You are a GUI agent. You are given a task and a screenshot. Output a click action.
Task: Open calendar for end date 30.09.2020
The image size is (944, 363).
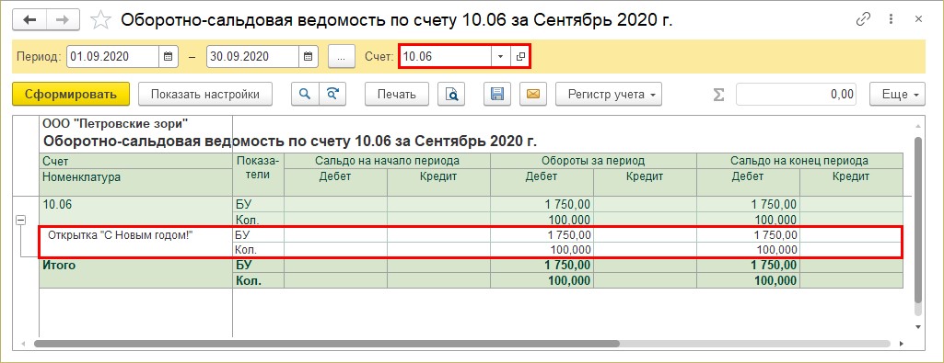coord(308,57)
